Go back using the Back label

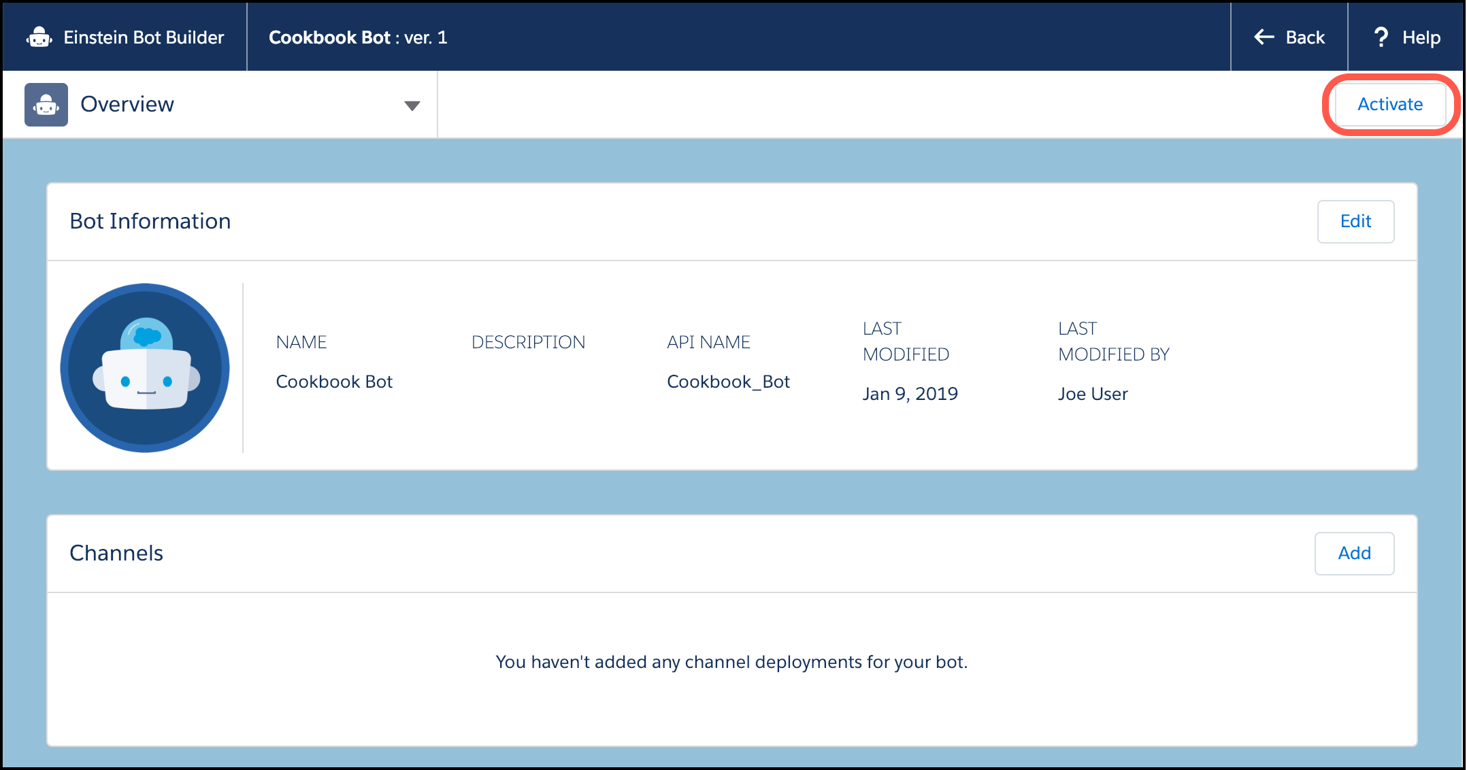coord(1305,37)
